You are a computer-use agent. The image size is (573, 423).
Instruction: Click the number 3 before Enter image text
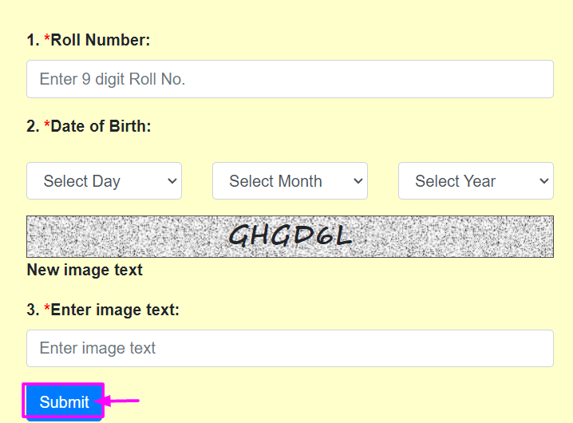32,310
